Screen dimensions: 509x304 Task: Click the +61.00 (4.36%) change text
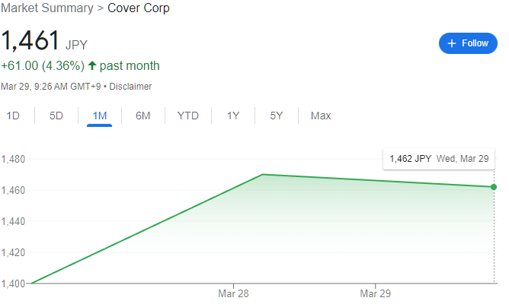pyautogui.click(x=43, y=65)
